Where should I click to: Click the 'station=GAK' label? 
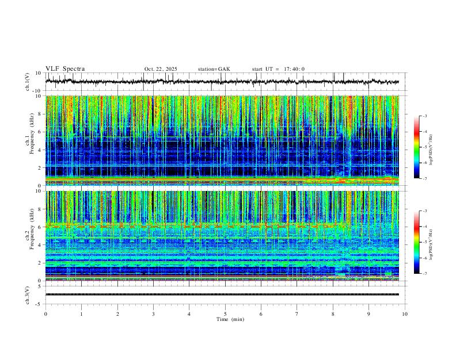click(x=214, y=69)
